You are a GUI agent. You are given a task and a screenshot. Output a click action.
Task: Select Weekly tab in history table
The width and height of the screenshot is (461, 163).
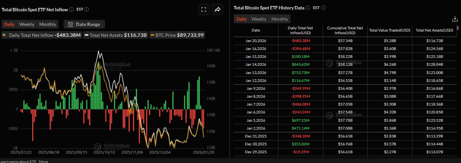(259, 19)
